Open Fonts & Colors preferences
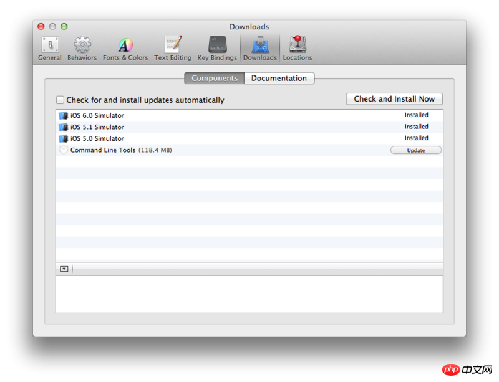Image resolution: width=499 pixels, height=382 pixels. click(125, 49)
